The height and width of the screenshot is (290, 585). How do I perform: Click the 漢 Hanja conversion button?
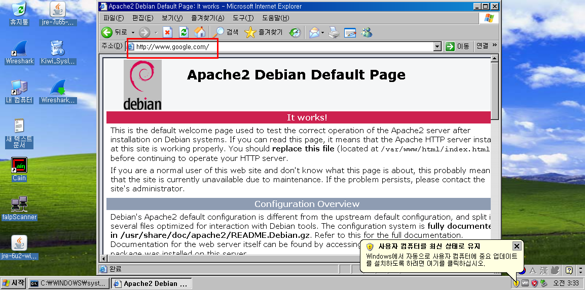[543, 270]
